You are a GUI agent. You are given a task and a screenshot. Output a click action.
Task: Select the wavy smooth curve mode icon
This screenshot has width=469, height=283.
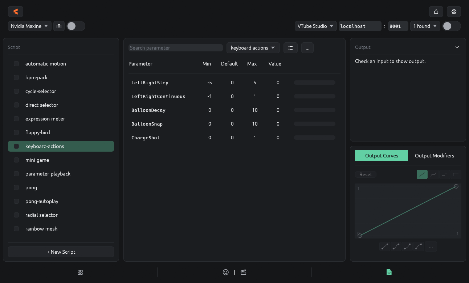pyautogui.click(x=433, y=174)
